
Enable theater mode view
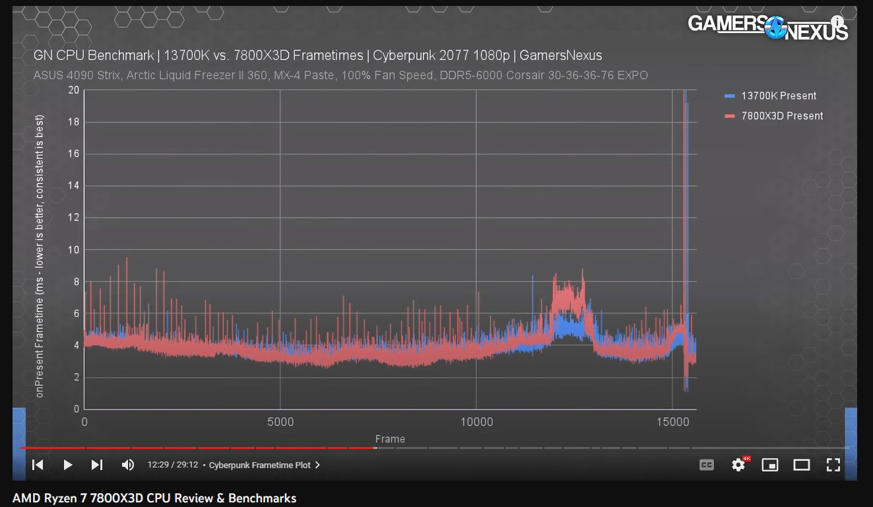pyautogui.click(x=802, y=465)
